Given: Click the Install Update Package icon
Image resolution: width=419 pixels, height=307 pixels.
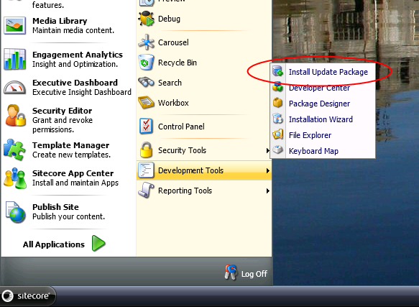Looking at the screenshot, I should [278, 71].
